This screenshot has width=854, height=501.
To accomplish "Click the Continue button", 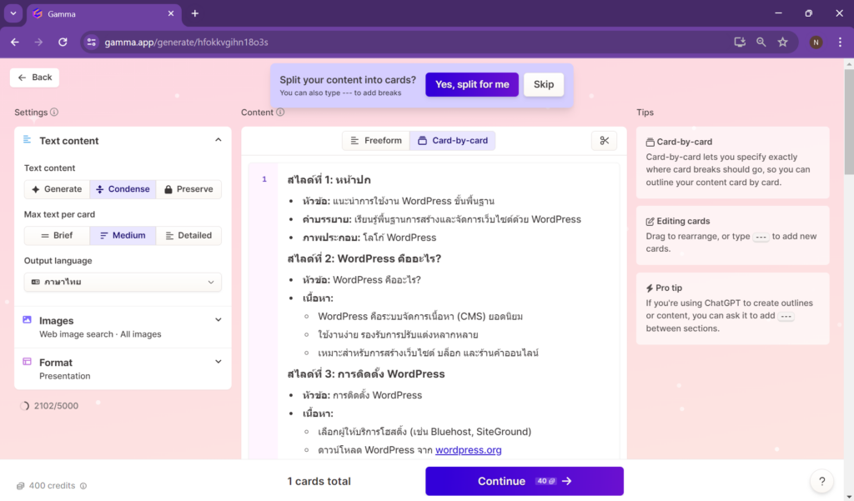I will [525, 481].
